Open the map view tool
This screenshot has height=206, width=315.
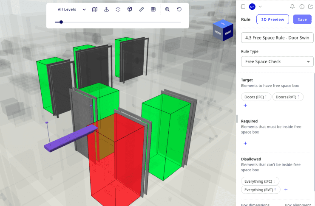click(x=95, y=9)
